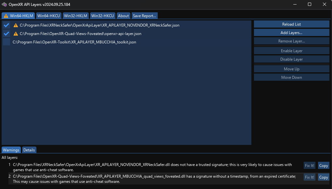
Task: Copy the quad_views_foveated.dll expired certificate warning
Action: point(324,177)
